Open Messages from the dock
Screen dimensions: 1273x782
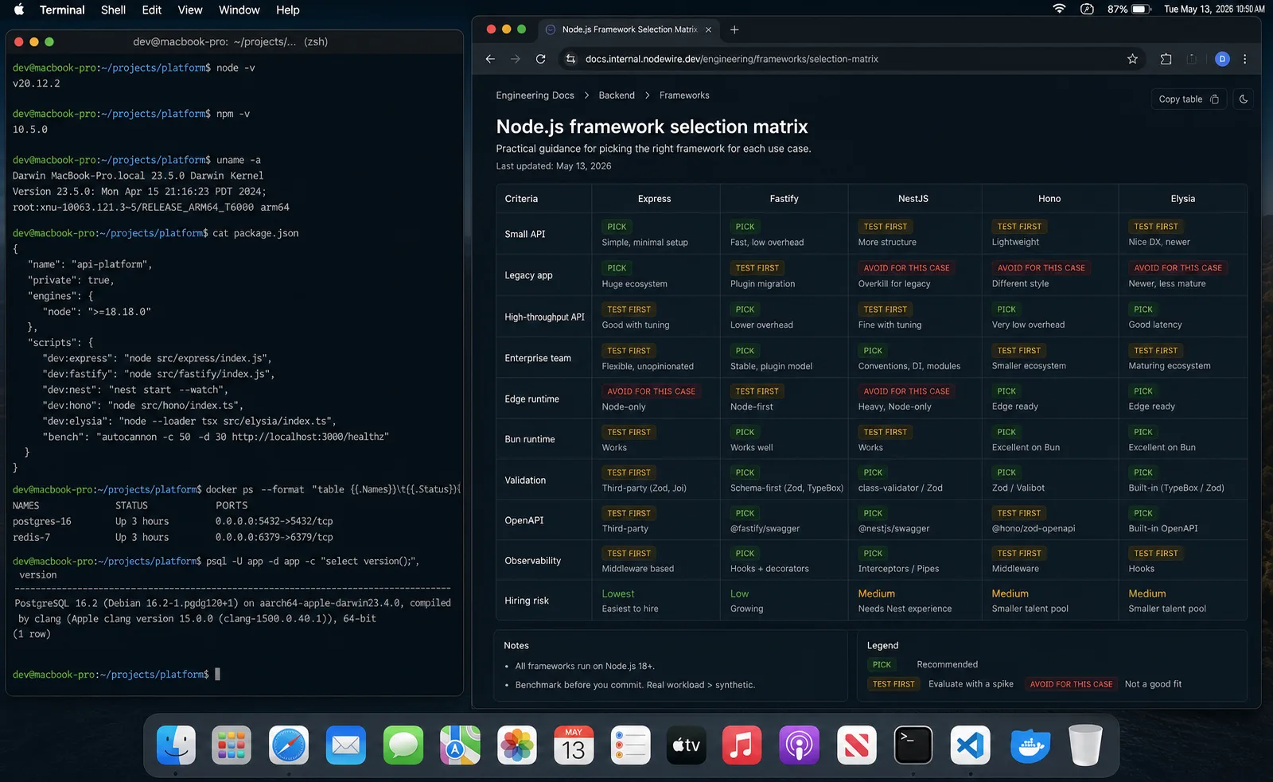[x=403, y=745]
